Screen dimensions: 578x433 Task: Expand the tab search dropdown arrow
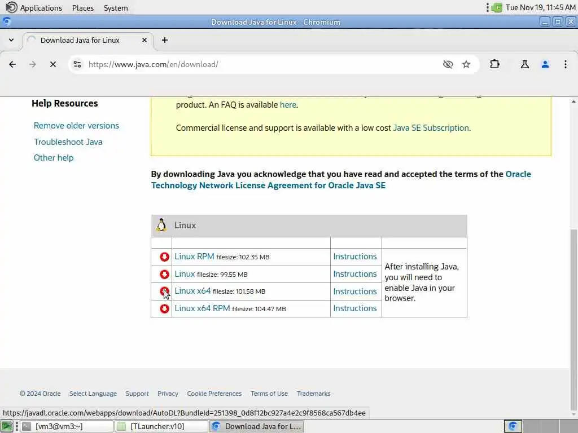click(x=11, y=40)
